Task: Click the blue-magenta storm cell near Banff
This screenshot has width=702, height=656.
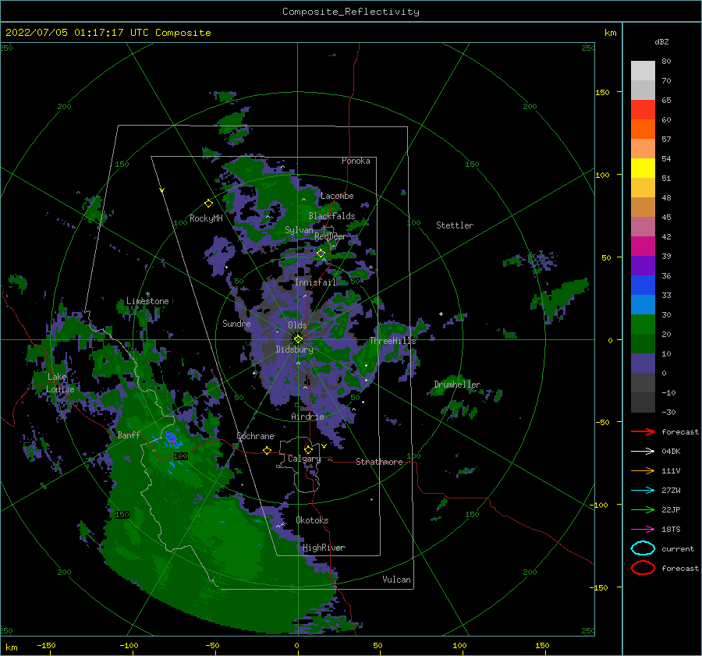Action: click(171, 438)
